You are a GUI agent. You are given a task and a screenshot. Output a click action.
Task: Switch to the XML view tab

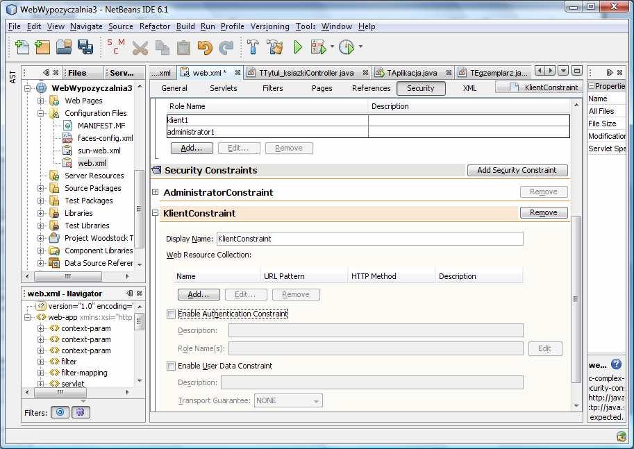pos(469,88)
